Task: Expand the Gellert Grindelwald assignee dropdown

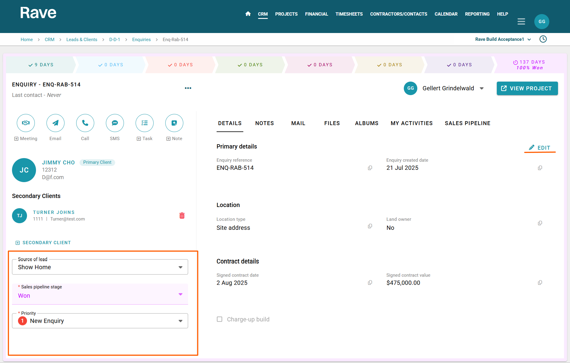Action: [x=481, y=88]
